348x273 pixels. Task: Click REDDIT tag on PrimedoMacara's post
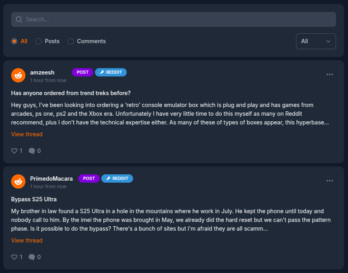click(x=117, y=178)
